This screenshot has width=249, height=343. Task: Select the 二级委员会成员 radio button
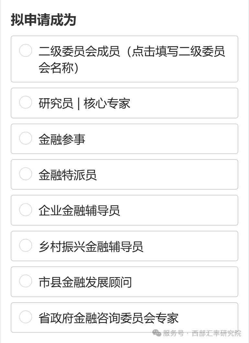click(x=26, y=51)
